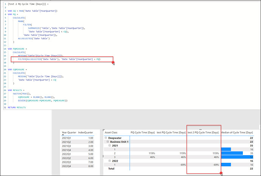261x176 pixels.
Task: Click the test 2 PQ Cycle Time [Days] header
Action: click(x=203, y=133)
